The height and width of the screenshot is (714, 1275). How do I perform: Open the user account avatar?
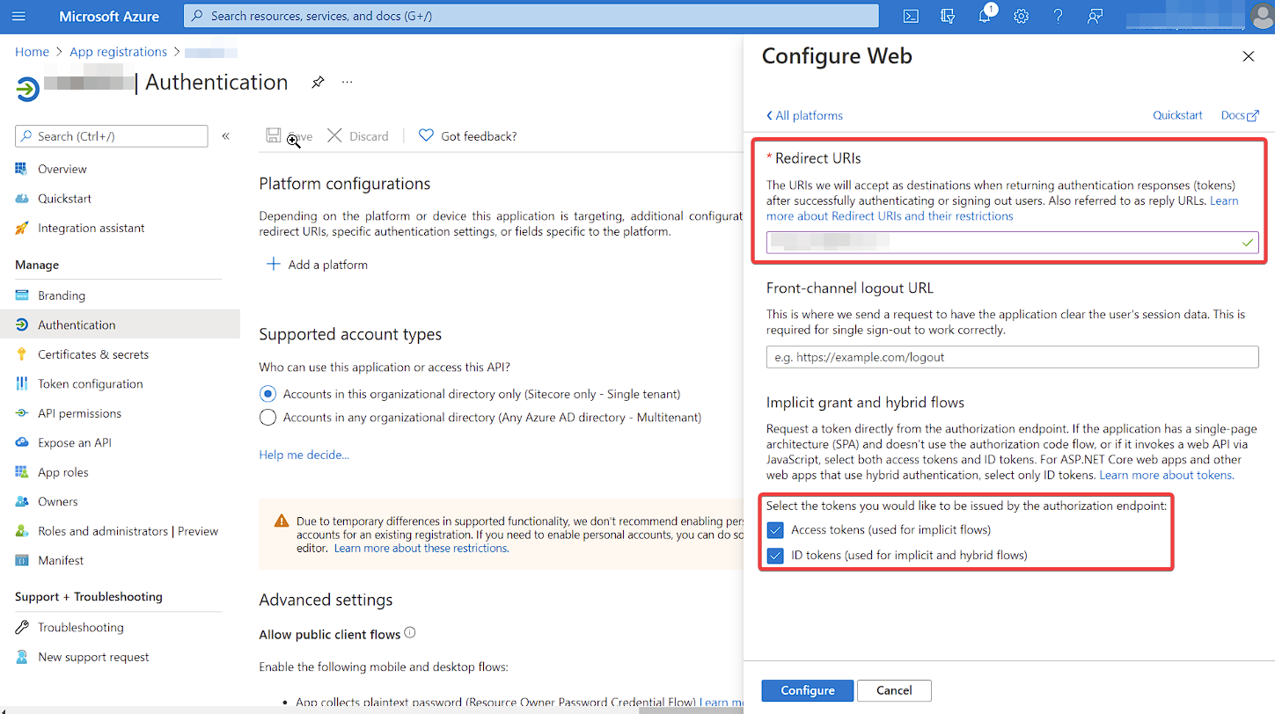coord(1262,16)
